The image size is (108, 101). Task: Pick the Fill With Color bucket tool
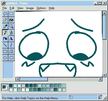pos(11,20)
